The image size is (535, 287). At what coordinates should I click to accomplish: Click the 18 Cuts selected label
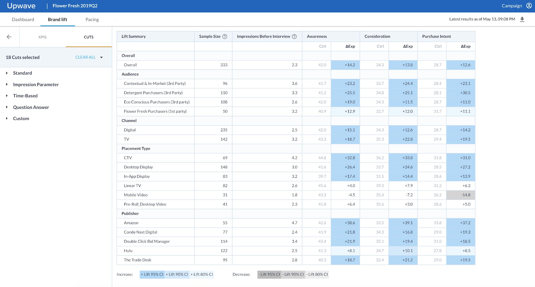pos(22,57)
